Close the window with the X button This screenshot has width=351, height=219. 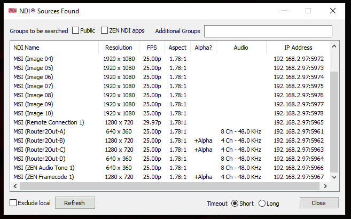click(333, 11)
